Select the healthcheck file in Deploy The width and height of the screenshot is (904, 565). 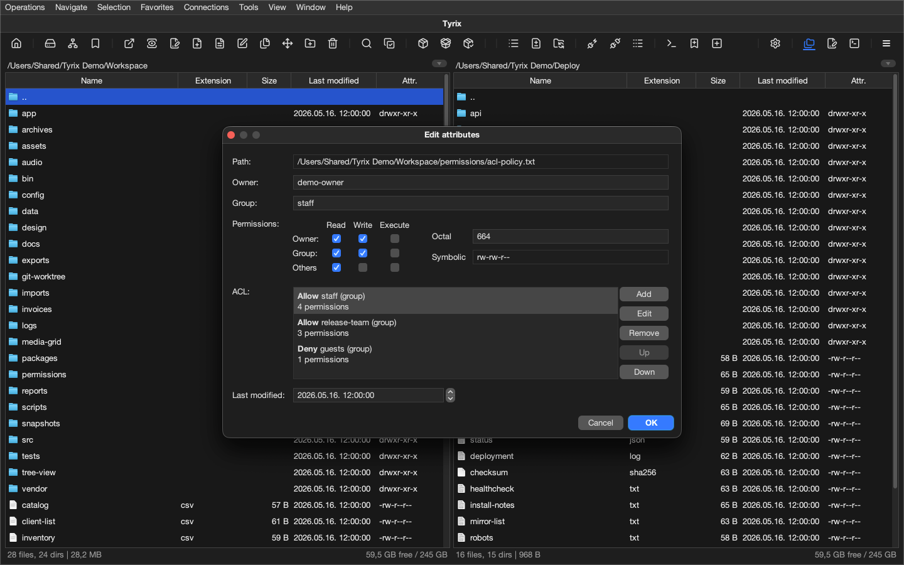point(672,489)
